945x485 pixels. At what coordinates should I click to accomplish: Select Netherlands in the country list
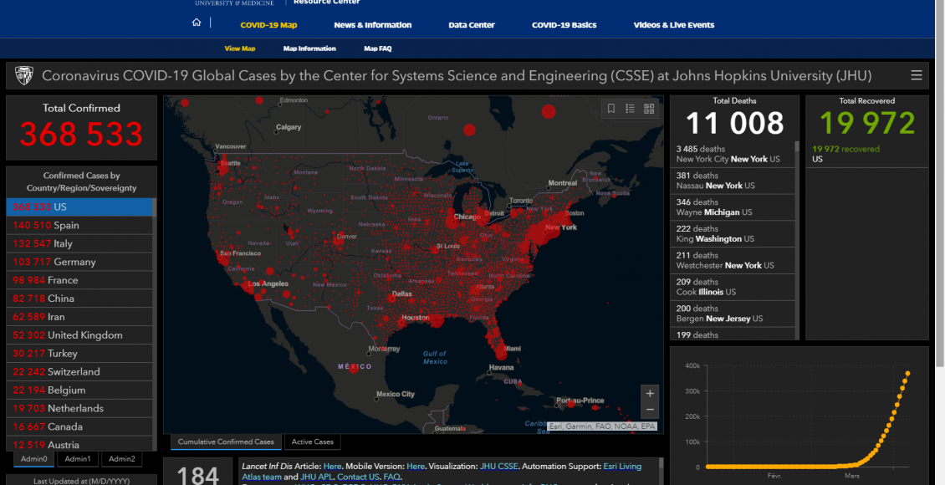coord(79,408)
